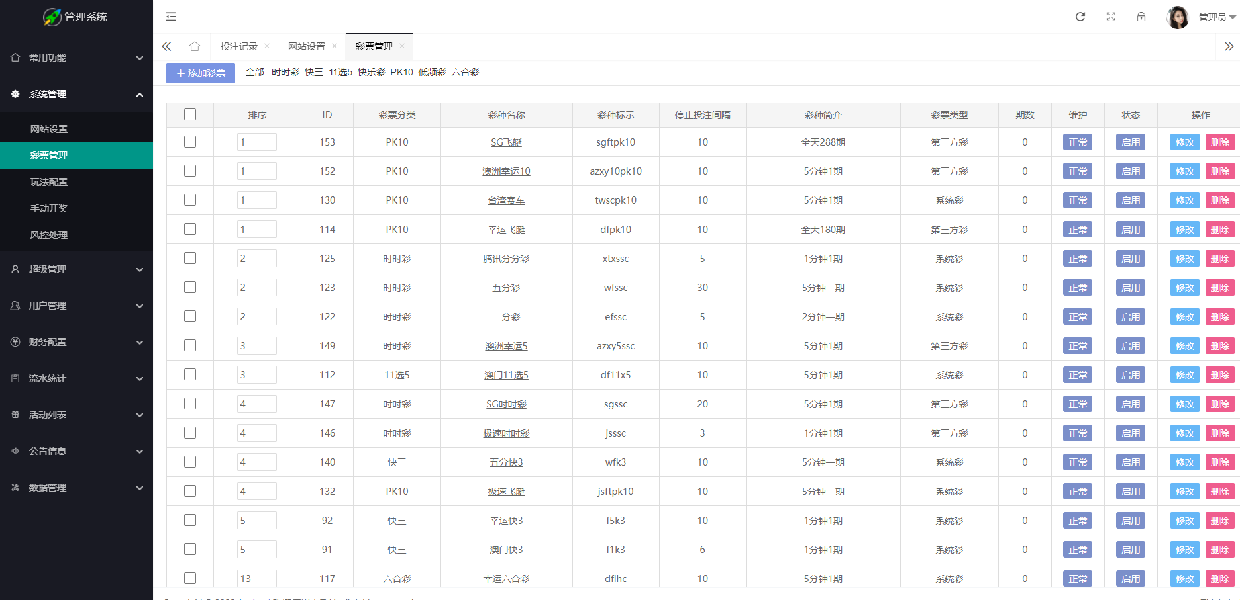The width and height of the screenshot is (1240, 600).
Task: Click the sort order input for ID 117
Action: (256, 578)
